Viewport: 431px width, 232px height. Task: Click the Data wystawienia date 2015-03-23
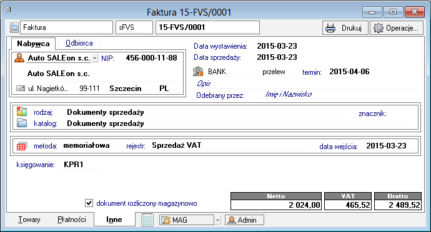pos(277,46)
